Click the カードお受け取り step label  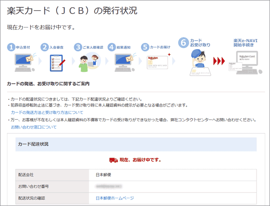[200, 43]
